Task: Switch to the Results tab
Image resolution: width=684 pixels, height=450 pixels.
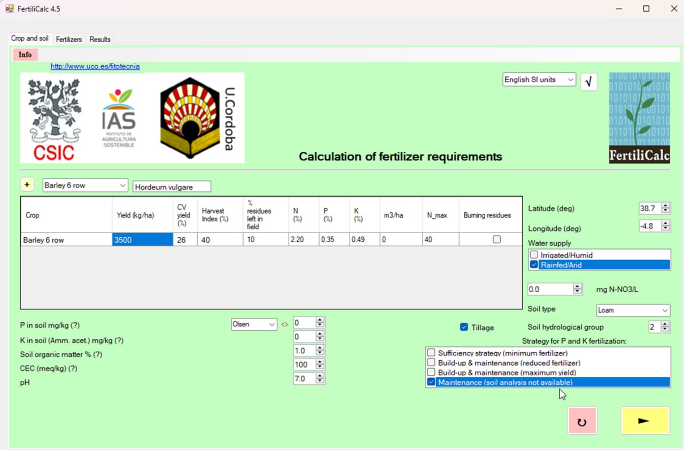Action: (x=100, y=40)
